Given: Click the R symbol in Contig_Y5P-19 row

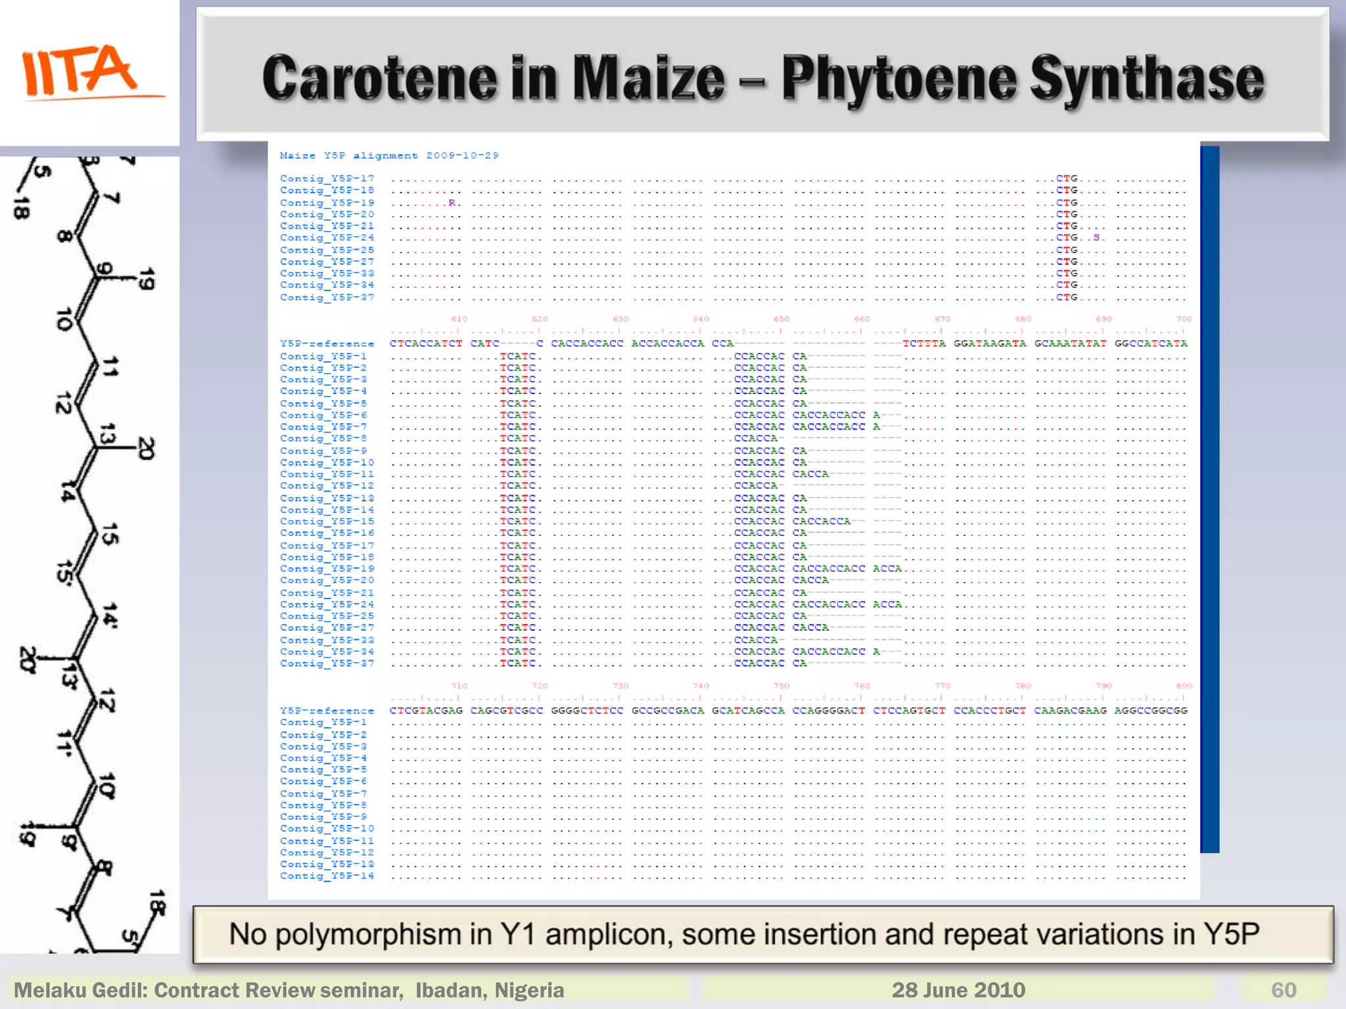Looking at the screenshot, I should click(x=452, y=202).
